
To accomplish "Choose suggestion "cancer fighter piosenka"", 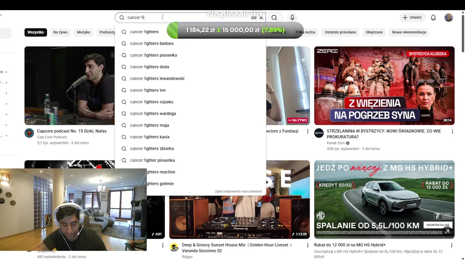I will pos(190,160).
